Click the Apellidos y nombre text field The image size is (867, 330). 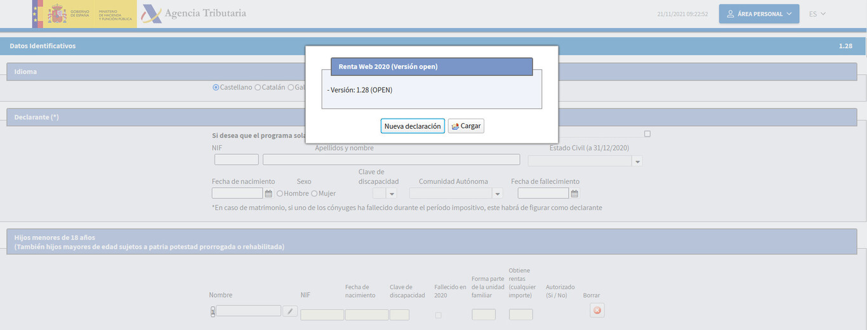coord(391,160)
